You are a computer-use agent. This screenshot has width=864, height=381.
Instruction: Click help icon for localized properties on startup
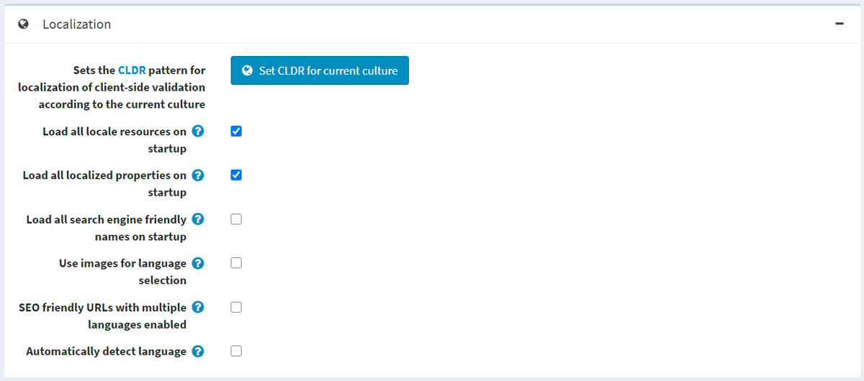pos(198,175)
